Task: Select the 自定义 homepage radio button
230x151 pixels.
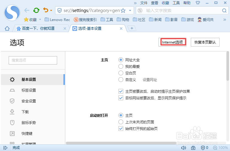Action: click(x=121, y=80)
